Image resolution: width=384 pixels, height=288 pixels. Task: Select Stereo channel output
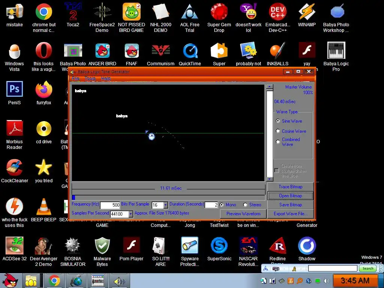coord(245,205)
